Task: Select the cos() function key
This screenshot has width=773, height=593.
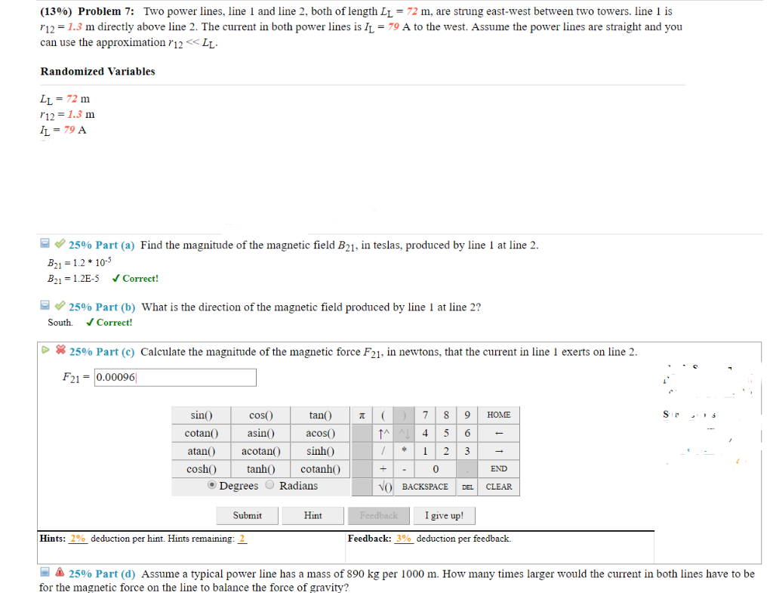Action: coord(260,415)
